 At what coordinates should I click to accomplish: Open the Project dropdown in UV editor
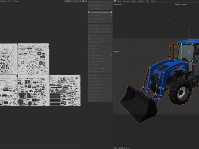[x=70, y=1]
